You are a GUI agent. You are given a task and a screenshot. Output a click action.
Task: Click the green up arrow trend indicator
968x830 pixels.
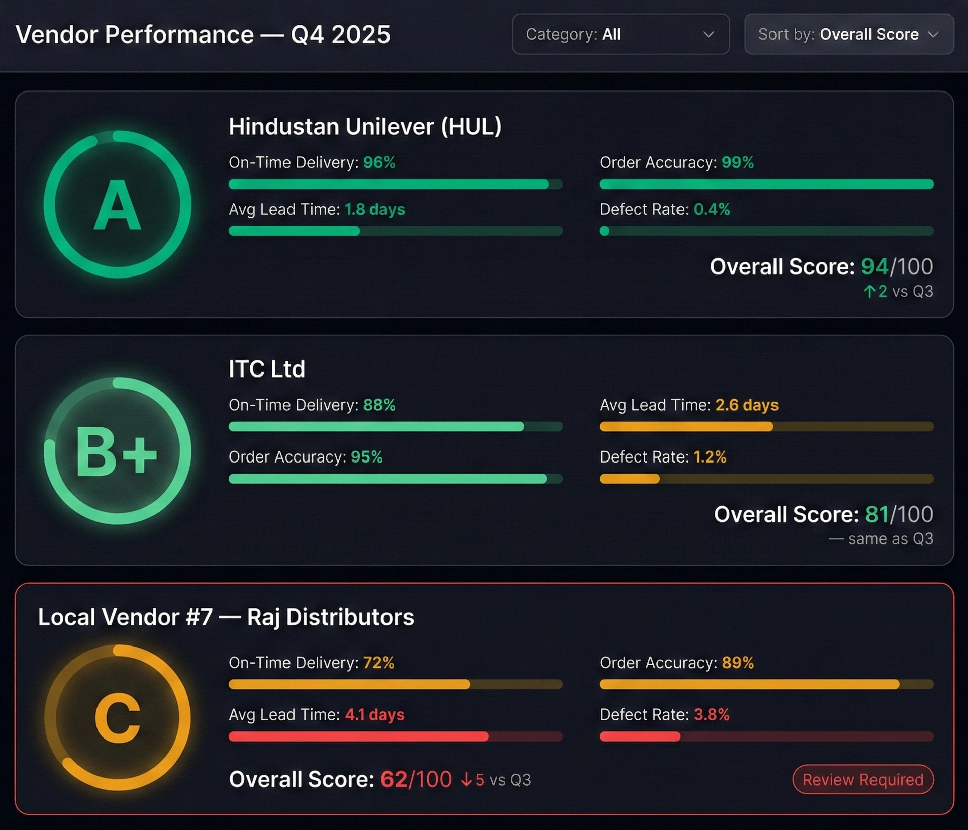pos(869,292)
